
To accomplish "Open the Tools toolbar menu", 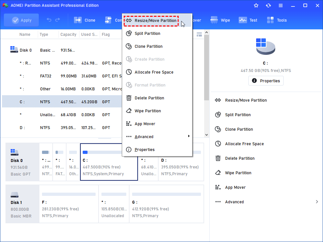I will pyautogui.click(x=277, y=20).
